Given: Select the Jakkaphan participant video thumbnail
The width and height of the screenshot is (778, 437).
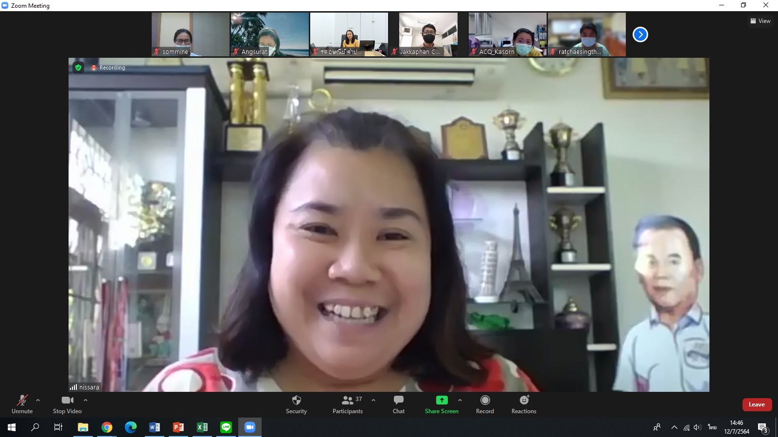Looking at the screenshot, I should [428, 34].
